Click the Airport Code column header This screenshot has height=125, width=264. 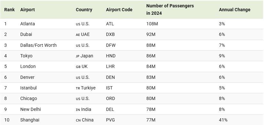click(x=119, y=10)
